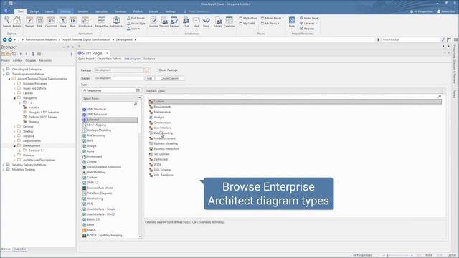Open the View dropdown in the ribbon

tap(133, 29)
